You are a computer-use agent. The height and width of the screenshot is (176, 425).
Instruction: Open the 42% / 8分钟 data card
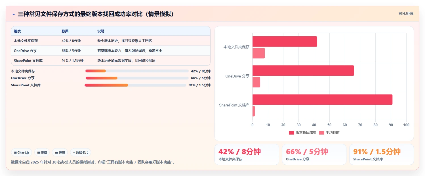pyautogui.click(x=247, y=154)
